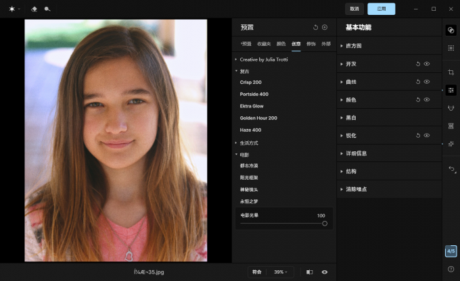Click the 应用 apply button
The image size is (460, 281).
click(x=381, y=9)
